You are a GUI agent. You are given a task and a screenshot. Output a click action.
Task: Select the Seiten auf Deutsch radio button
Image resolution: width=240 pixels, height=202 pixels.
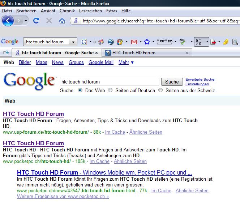[x=110, y=90]
